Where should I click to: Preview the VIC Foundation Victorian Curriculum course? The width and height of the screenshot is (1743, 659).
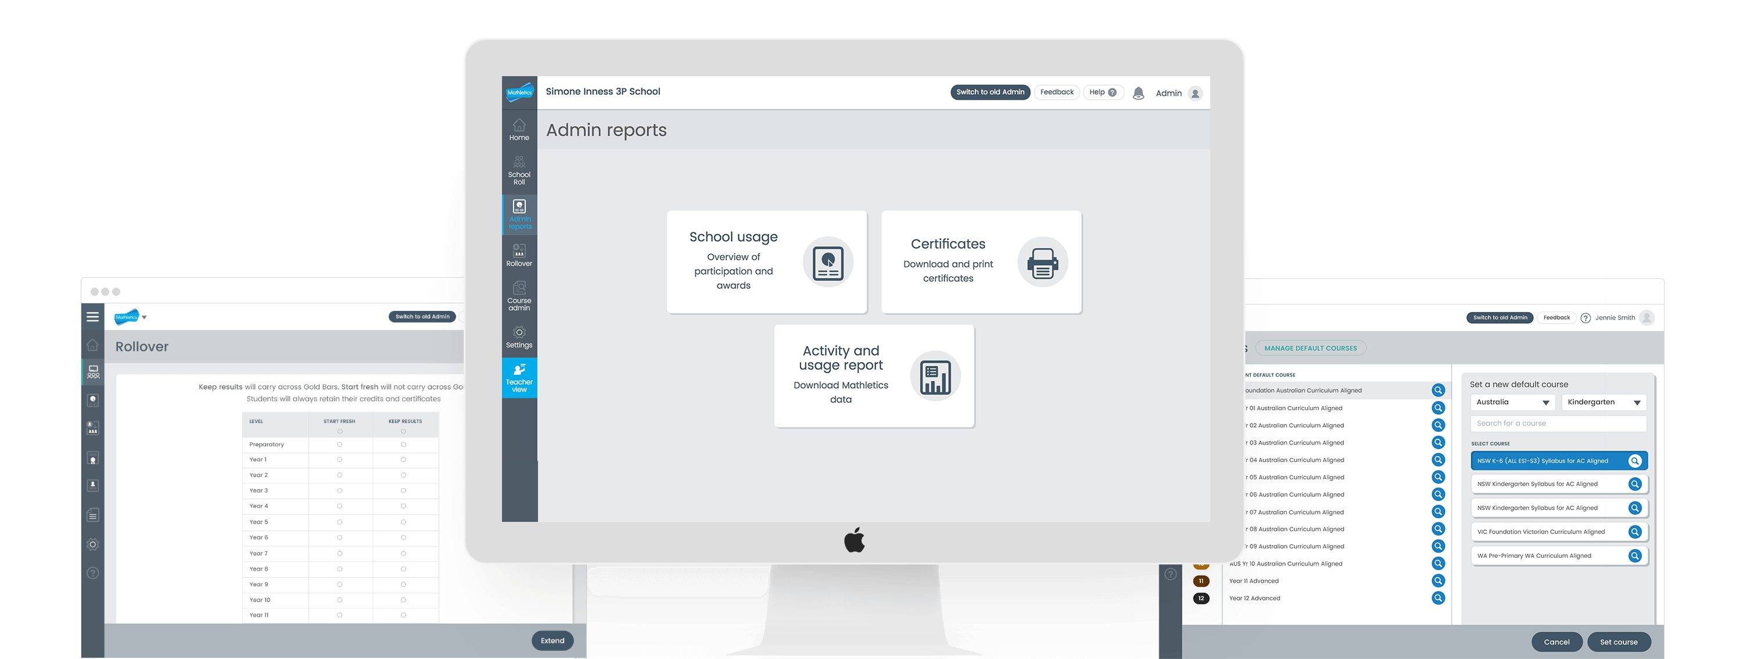coord(1635,532)
